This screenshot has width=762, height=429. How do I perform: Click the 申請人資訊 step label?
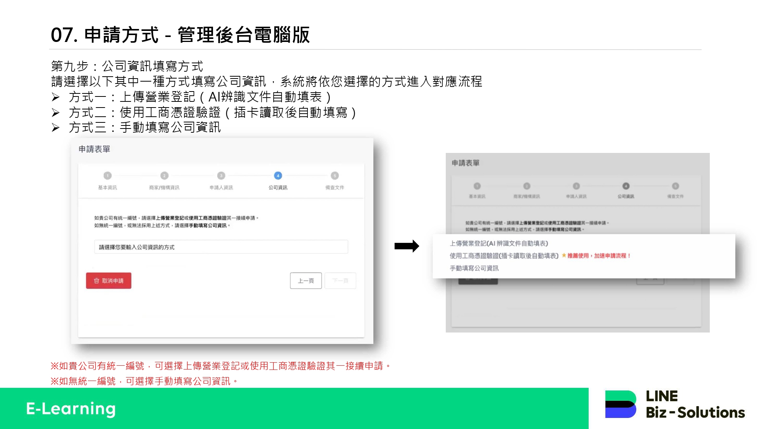pyautogui.click(x=221, y=188)
